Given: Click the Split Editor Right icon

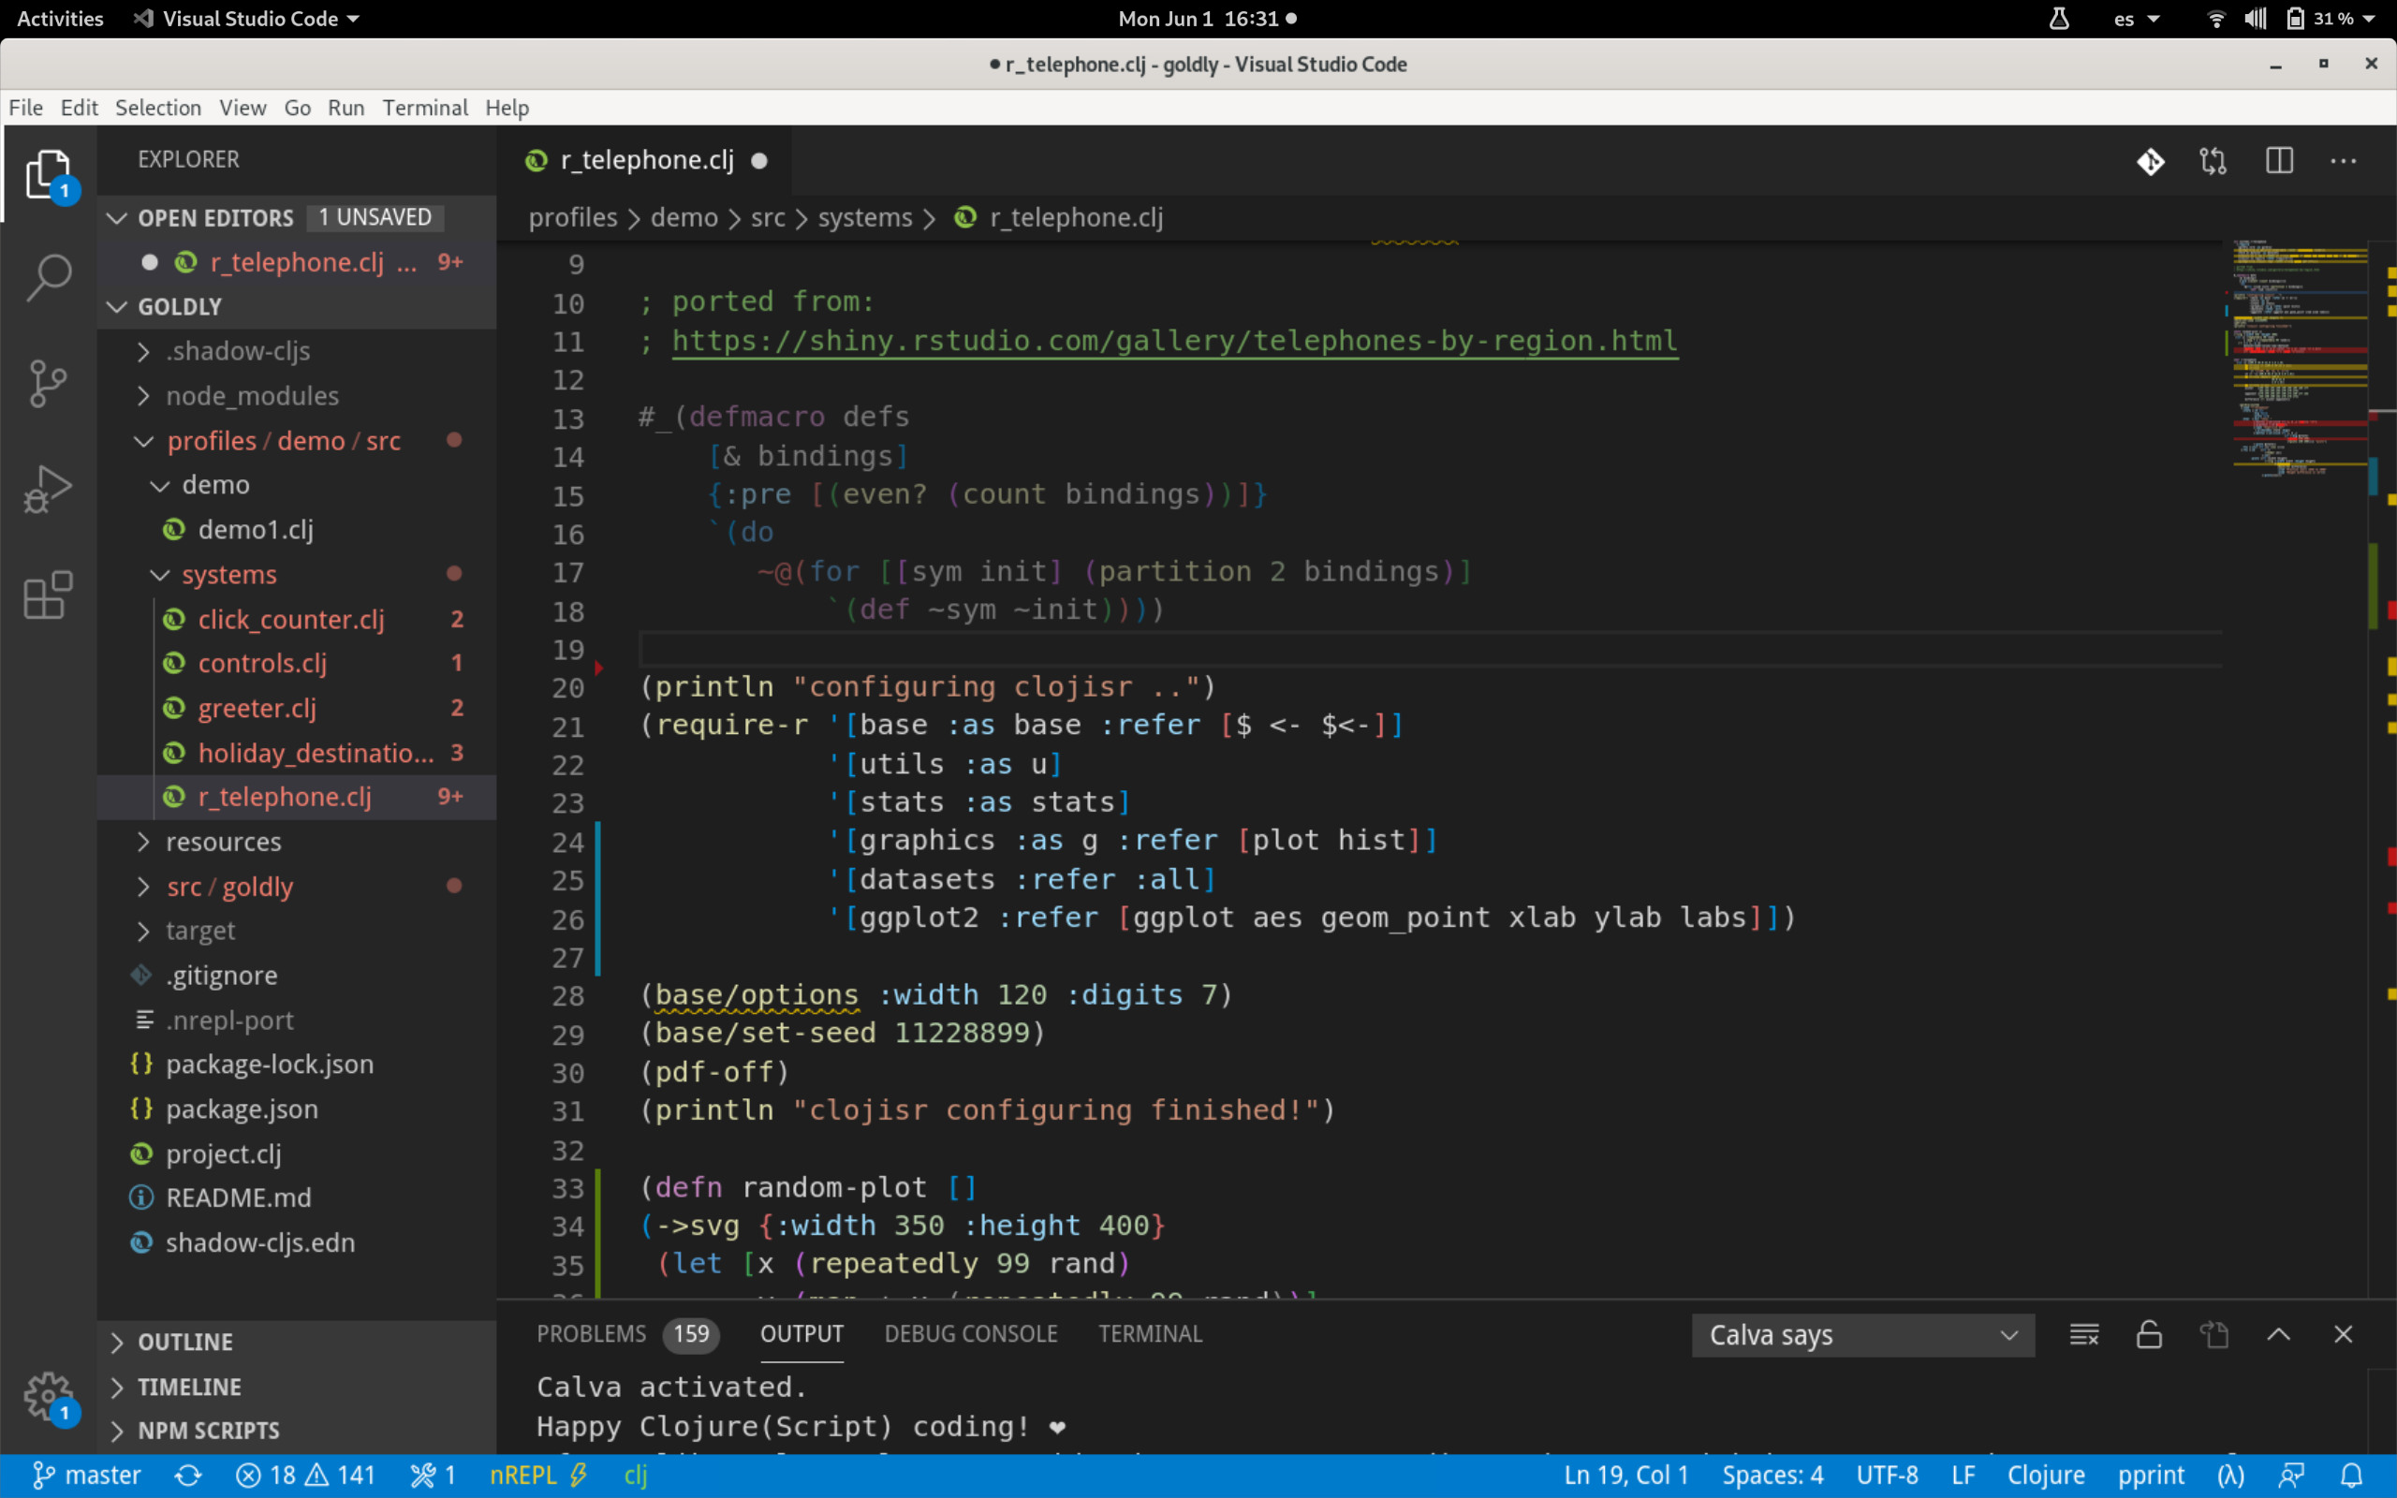Looking at the screenshot, I should coord(2279,160).
